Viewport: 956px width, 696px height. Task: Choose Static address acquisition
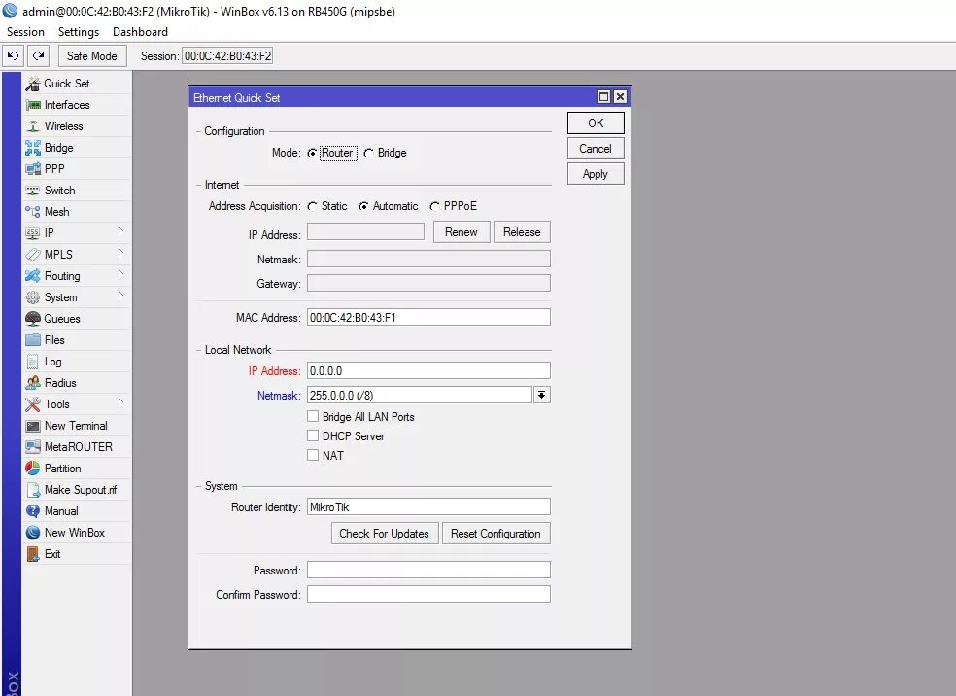coord(312,207)
